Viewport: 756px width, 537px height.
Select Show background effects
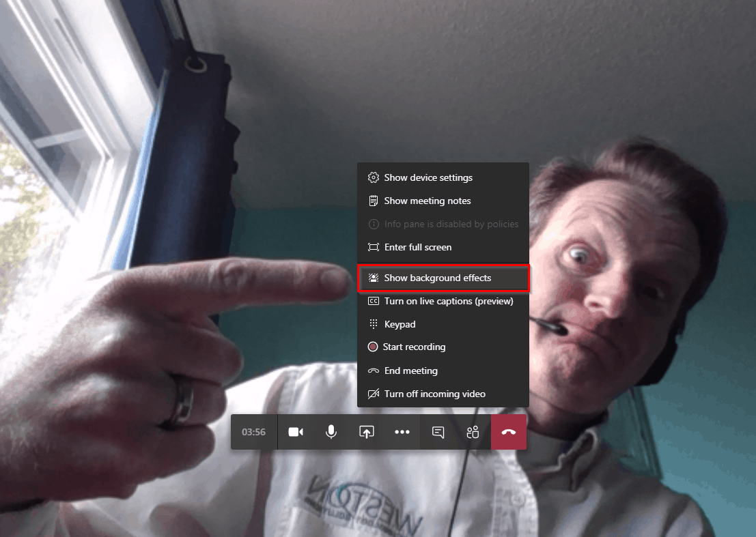pyautogui.click(x=443, y=278)
